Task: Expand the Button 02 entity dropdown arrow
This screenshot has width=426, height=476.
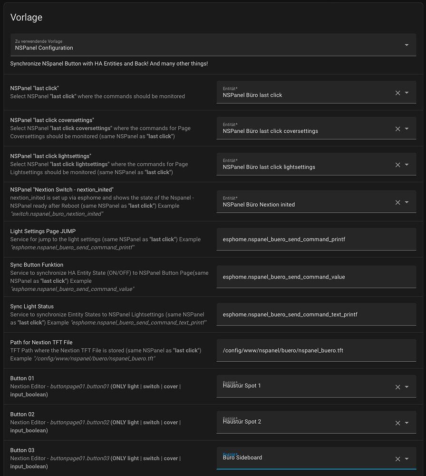Action: point(407,423)
